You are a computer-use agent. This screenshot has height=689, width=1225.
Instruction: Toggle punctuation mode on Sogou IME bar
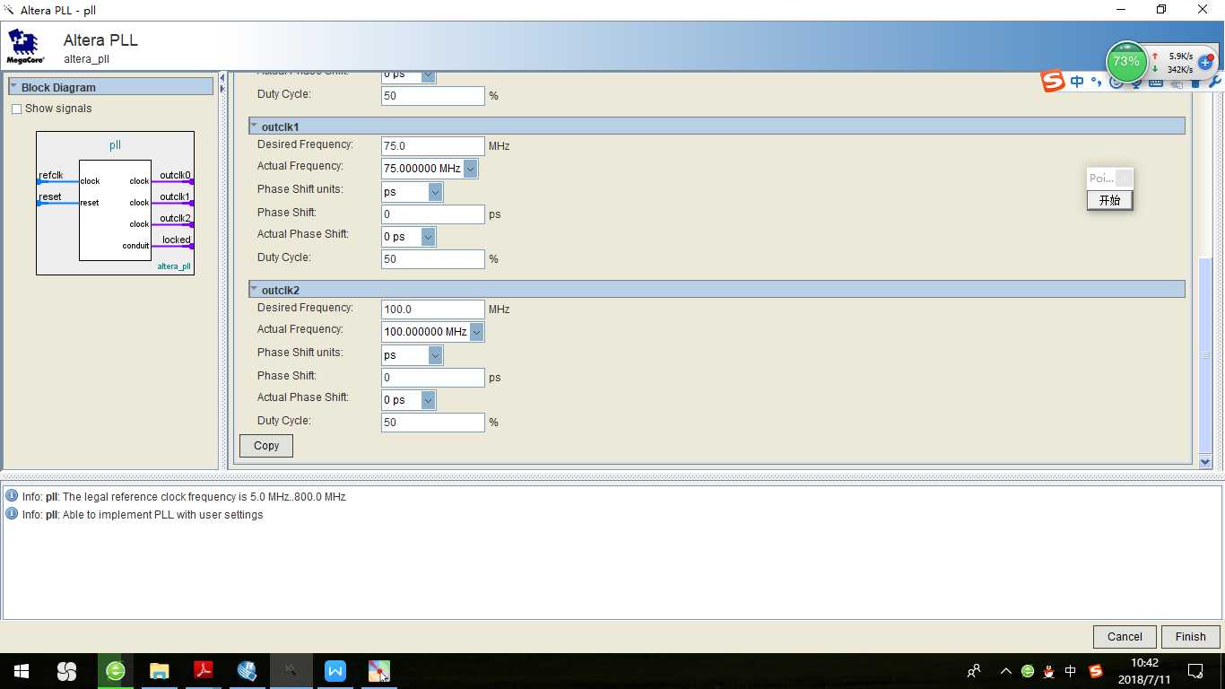point(1096,83)
